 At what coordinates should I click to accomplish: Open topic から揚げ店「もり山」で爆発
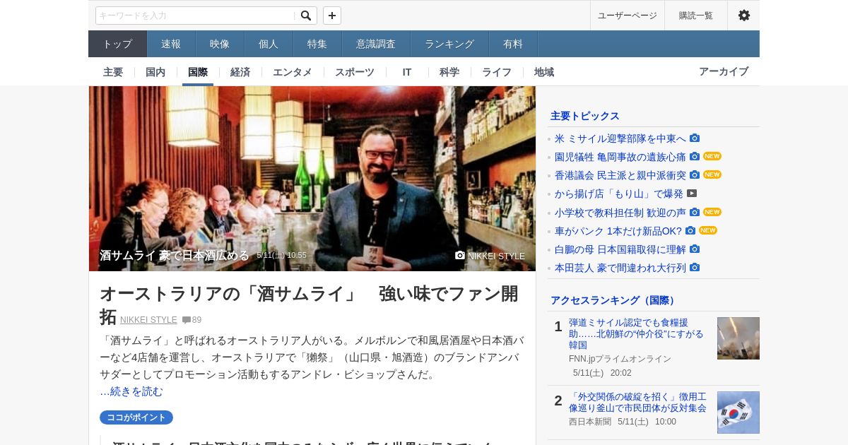tap(619, 194)
